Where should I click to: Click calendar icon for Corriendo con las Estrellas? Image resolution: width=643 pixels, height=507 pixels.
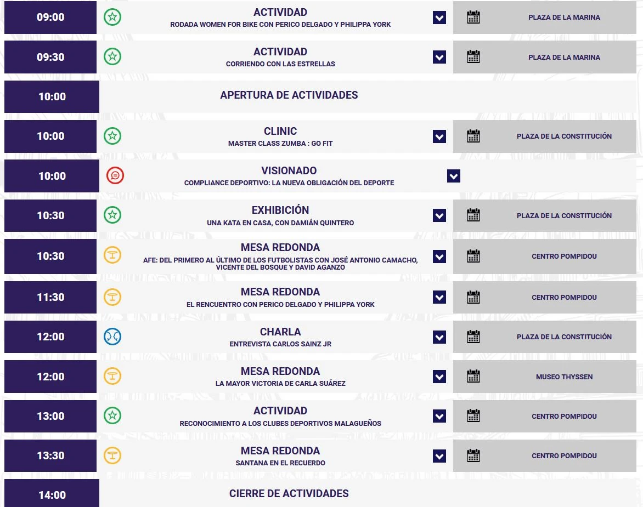(x=473, y=57)
